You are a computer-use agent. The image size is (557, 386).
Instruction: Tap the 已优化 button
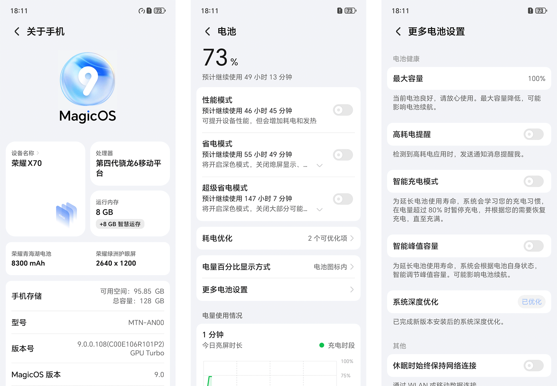[x=532, y=302]
